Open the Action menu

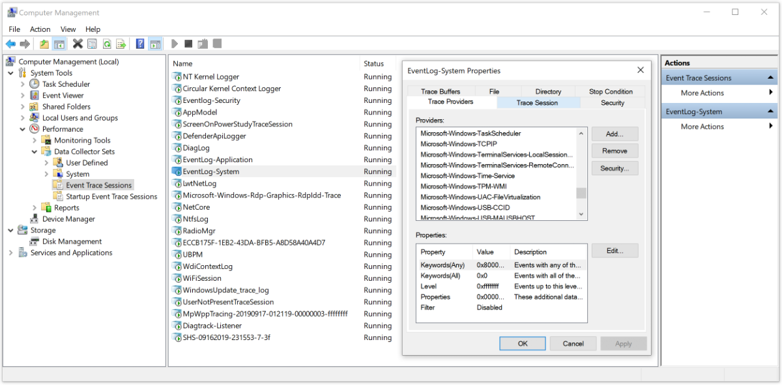pyautogui.click(x=40, y=29)
